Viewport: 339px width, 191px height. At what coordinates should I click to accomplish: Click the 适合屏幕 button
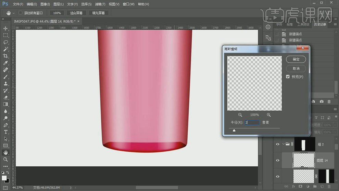pos(76,13)
